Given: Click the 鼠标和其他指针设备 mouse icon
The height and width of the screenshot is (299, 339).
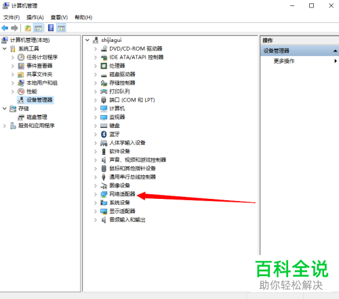Looking at the screenshot, I should click(104, 168).
